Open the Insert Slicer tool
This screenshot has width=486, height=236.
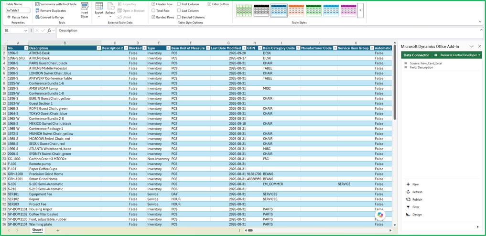[x=84, y=10]
